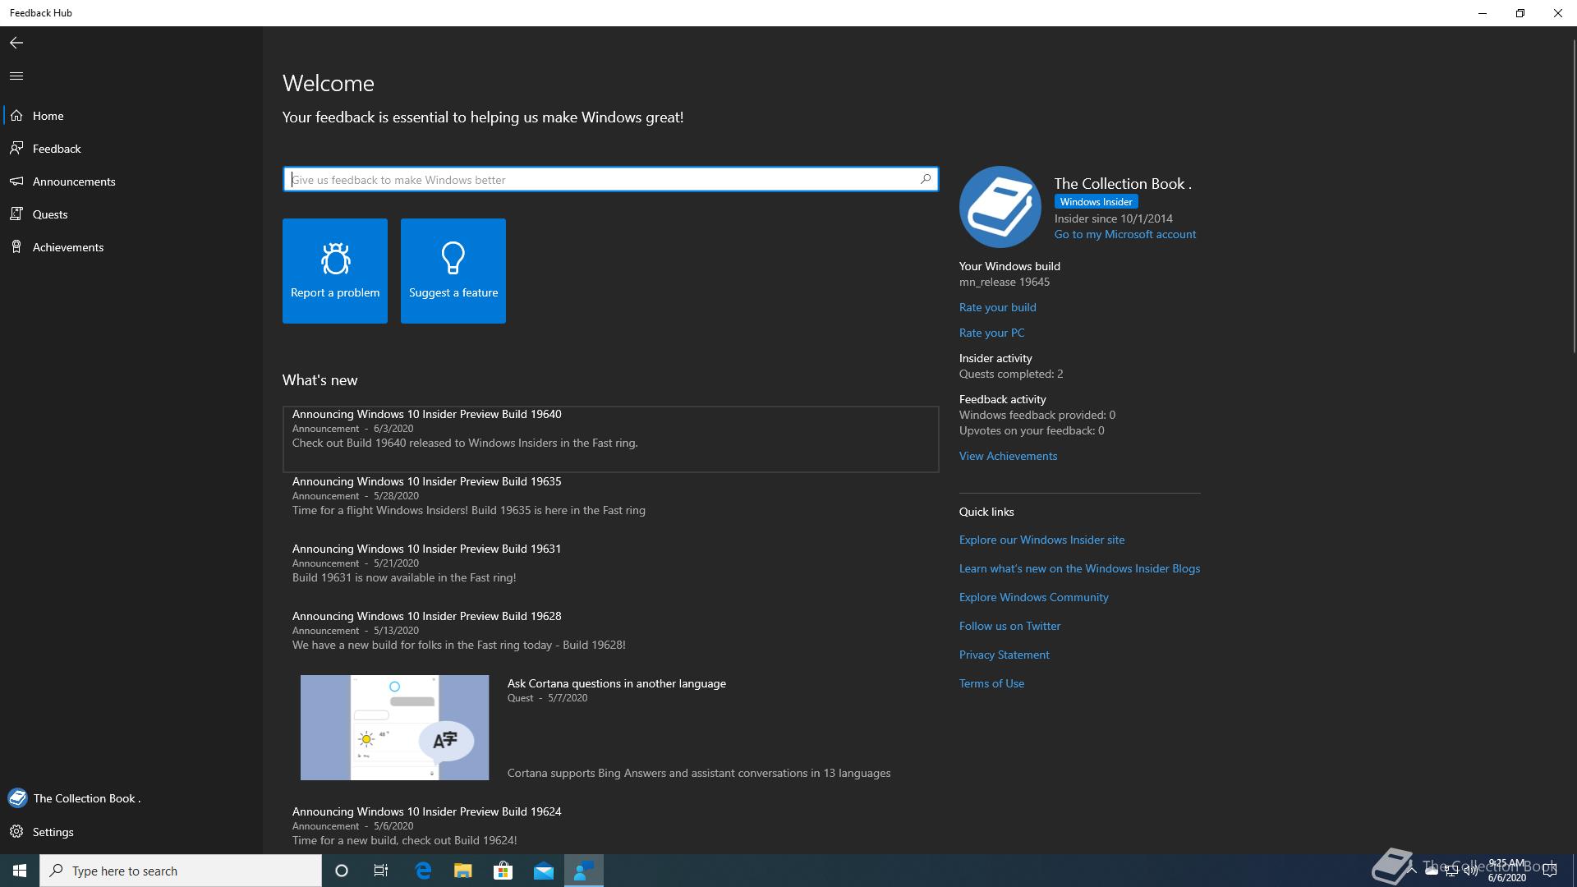
Task: Click the Windows Insider badge
Action: tap(1096, 201)
